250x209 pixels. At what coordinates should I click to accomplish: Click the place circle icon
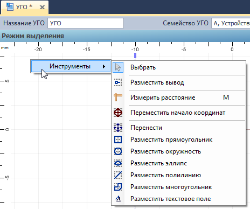[x=118, y=151]
